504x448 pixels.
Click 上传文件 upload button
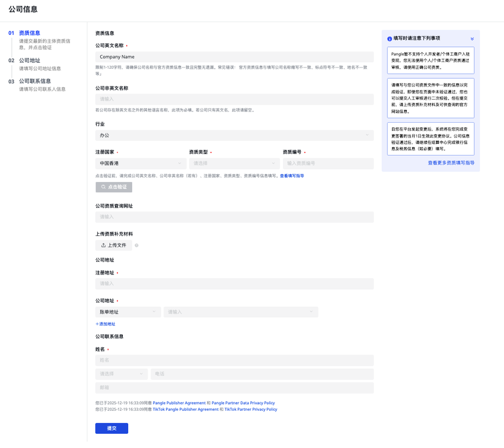point(113,245)
